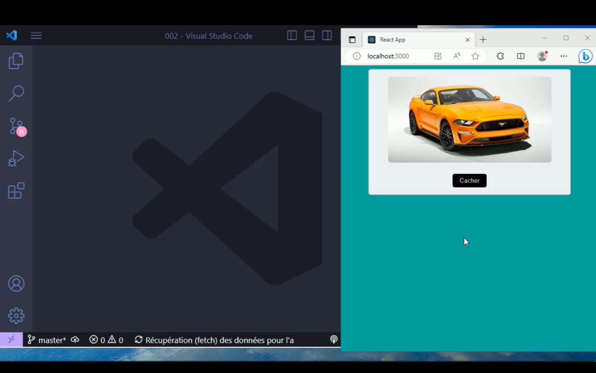Toggle the secondary side bar visibility

(327, 36)
